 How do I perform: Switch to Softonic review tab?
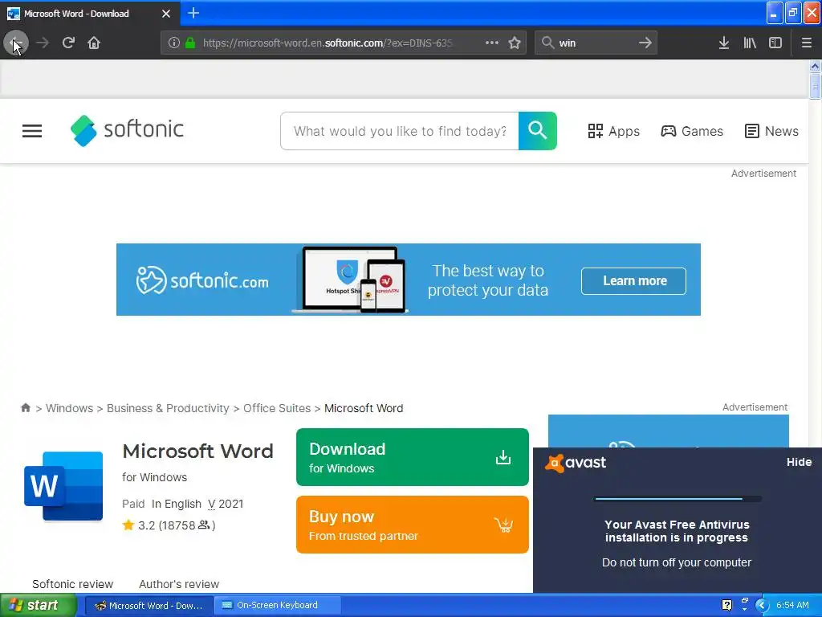pyautogui.click(x=72, y=584)
